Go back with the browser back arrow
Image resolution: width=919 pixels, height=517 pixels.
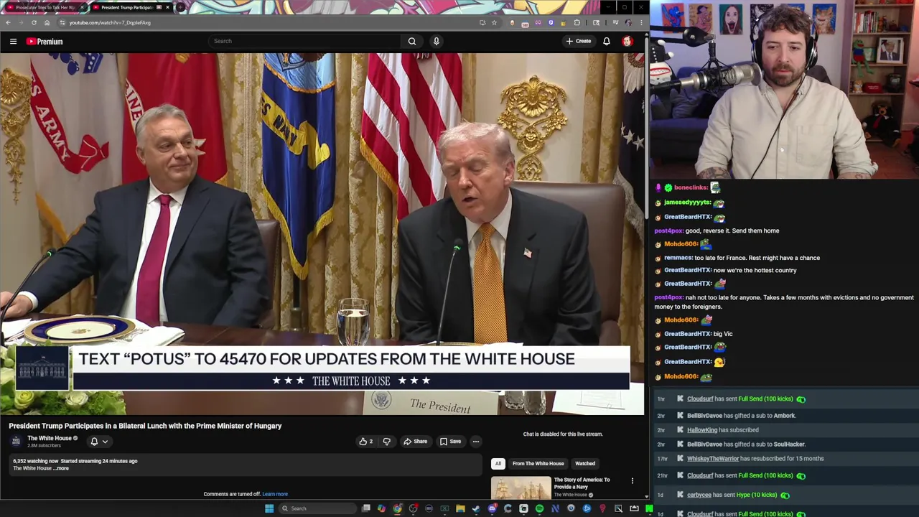click(x=8, y=22)
